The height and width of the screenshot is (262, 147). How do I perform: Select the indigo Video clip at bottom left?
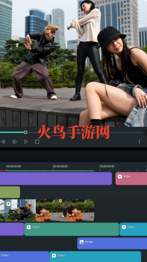pyautogui.click(x=24, y=257)
